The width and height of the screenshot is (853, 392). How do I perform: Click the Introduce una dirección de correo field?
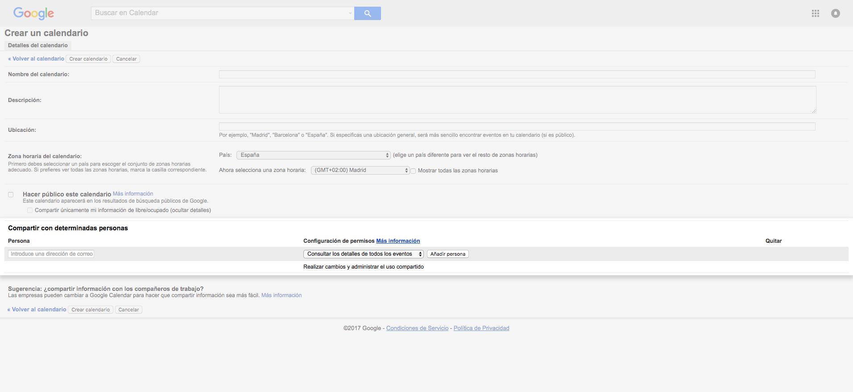click(51, 254)
